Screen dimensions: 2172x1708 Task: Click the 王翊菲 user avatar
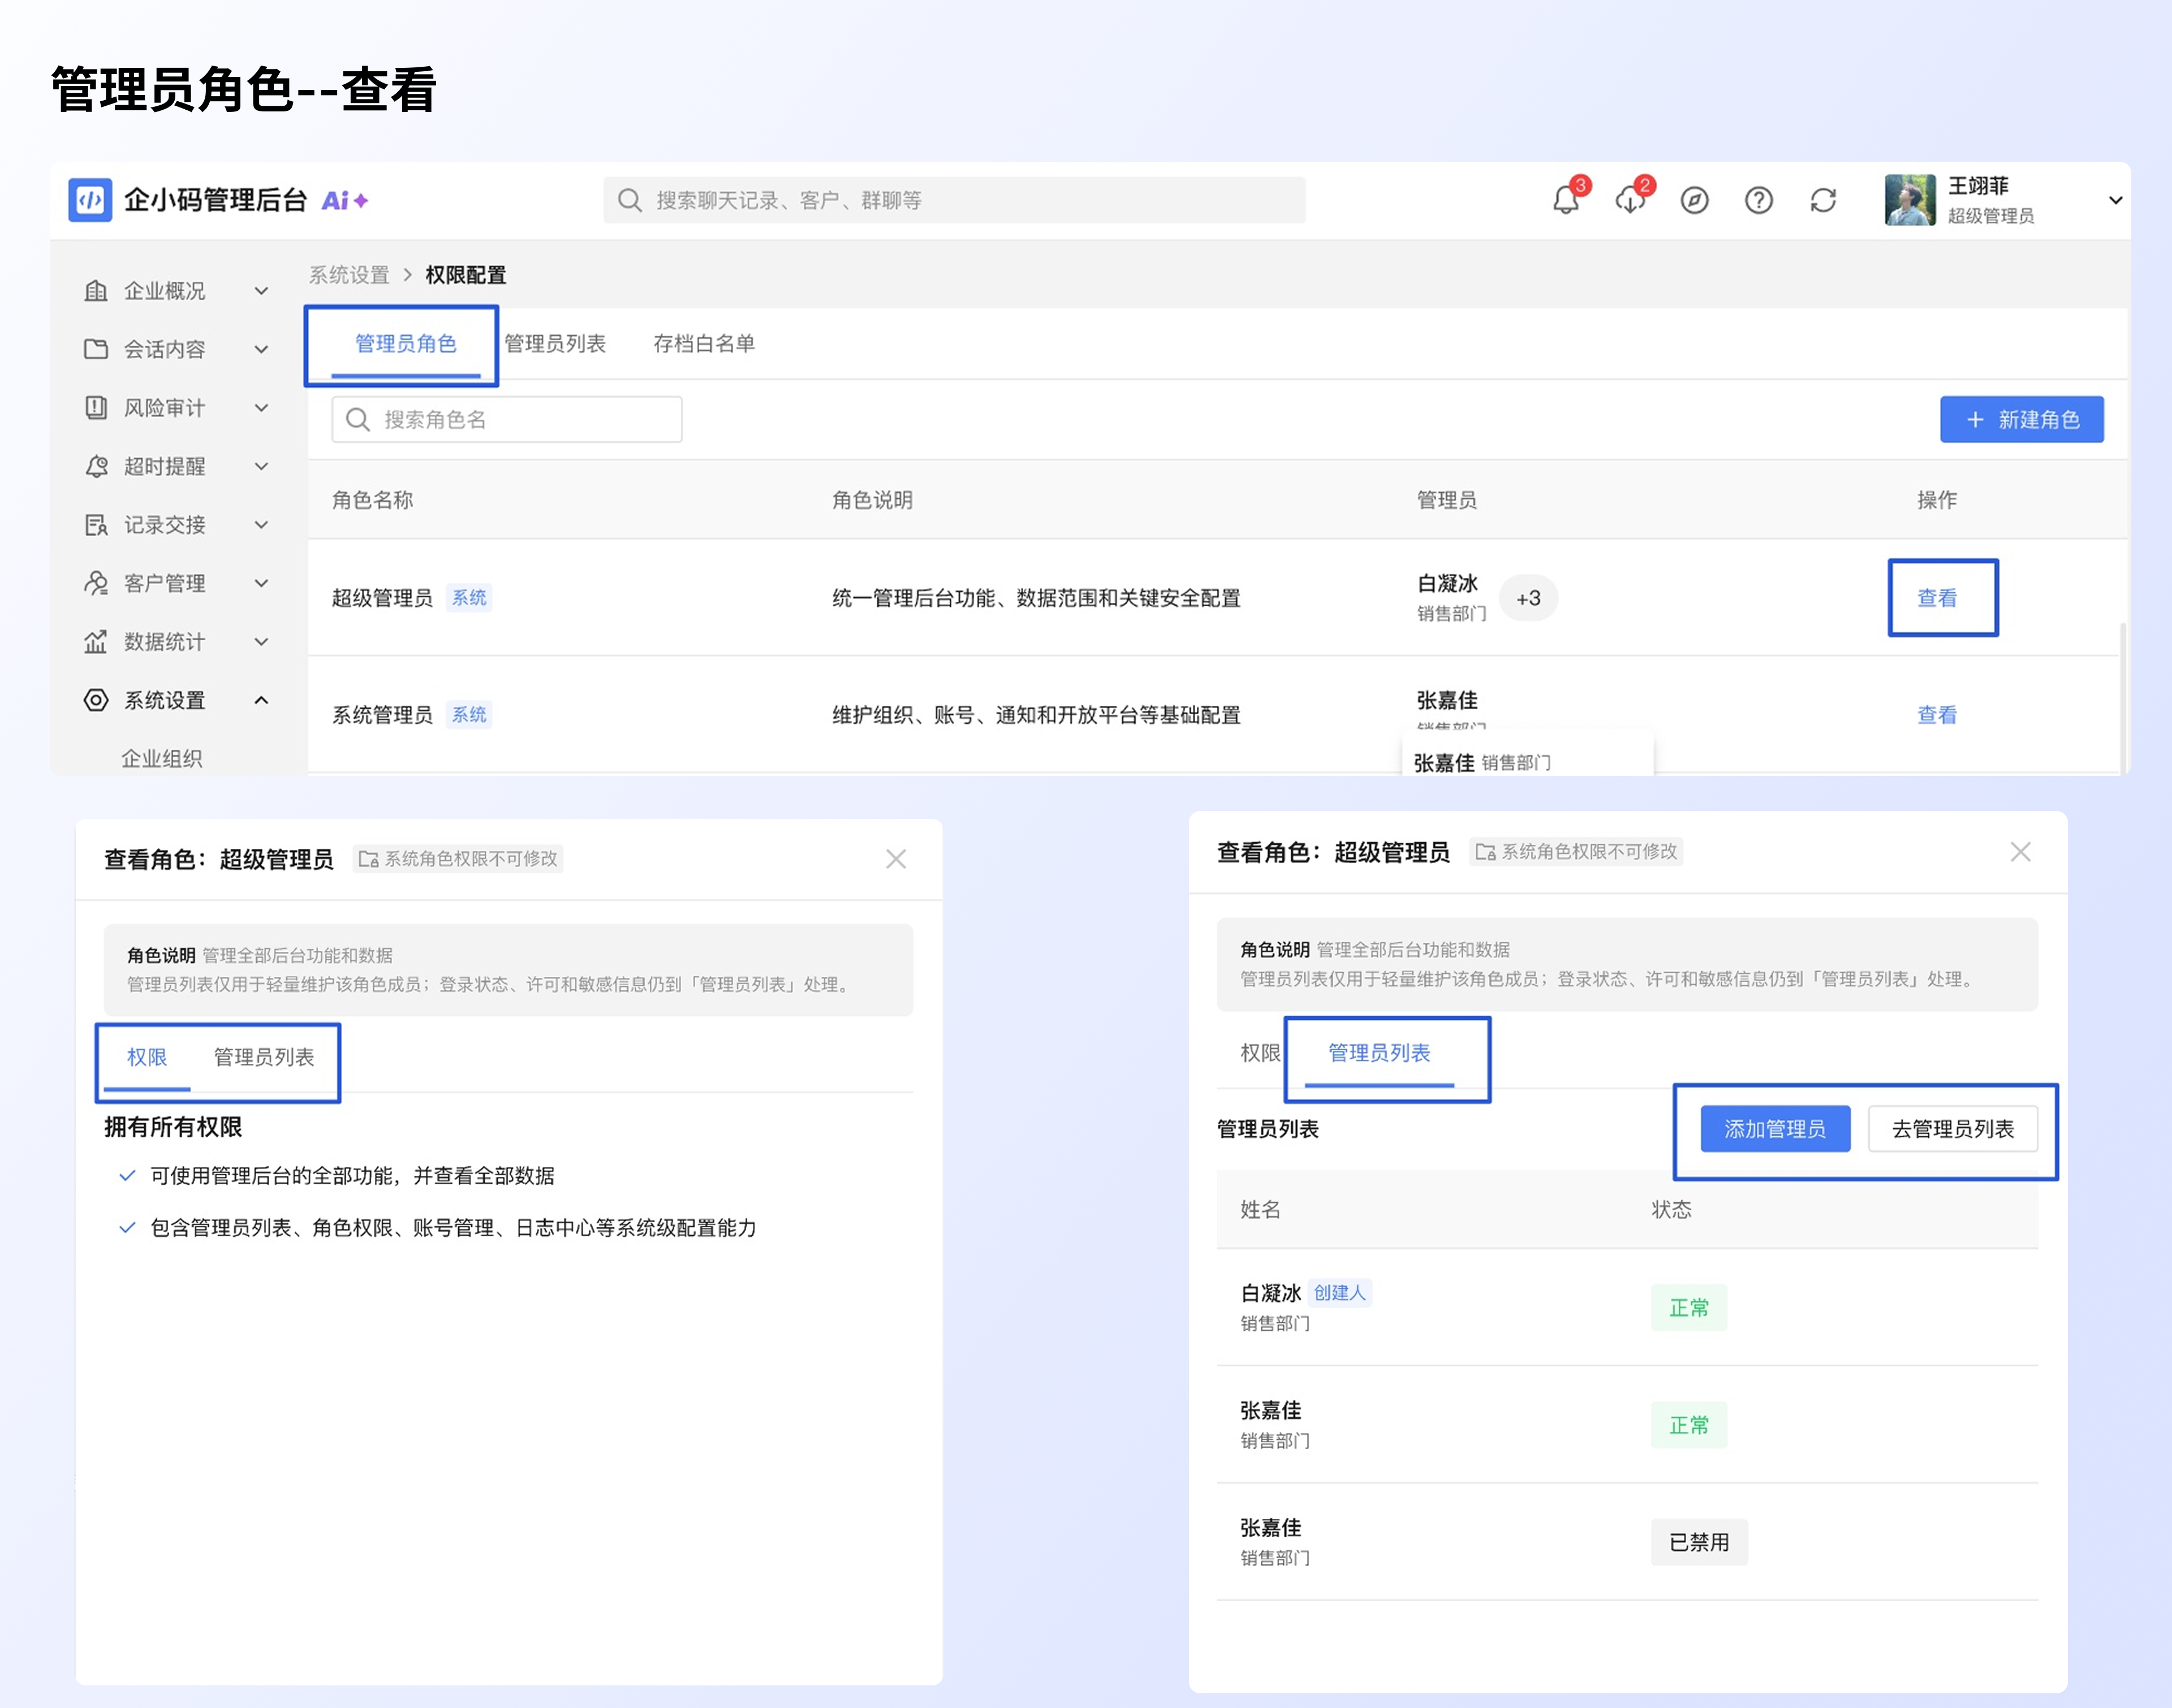(x=1910, y=200)
